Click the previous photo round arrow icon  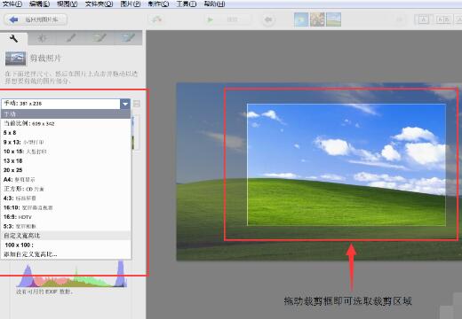click(268, 19)
